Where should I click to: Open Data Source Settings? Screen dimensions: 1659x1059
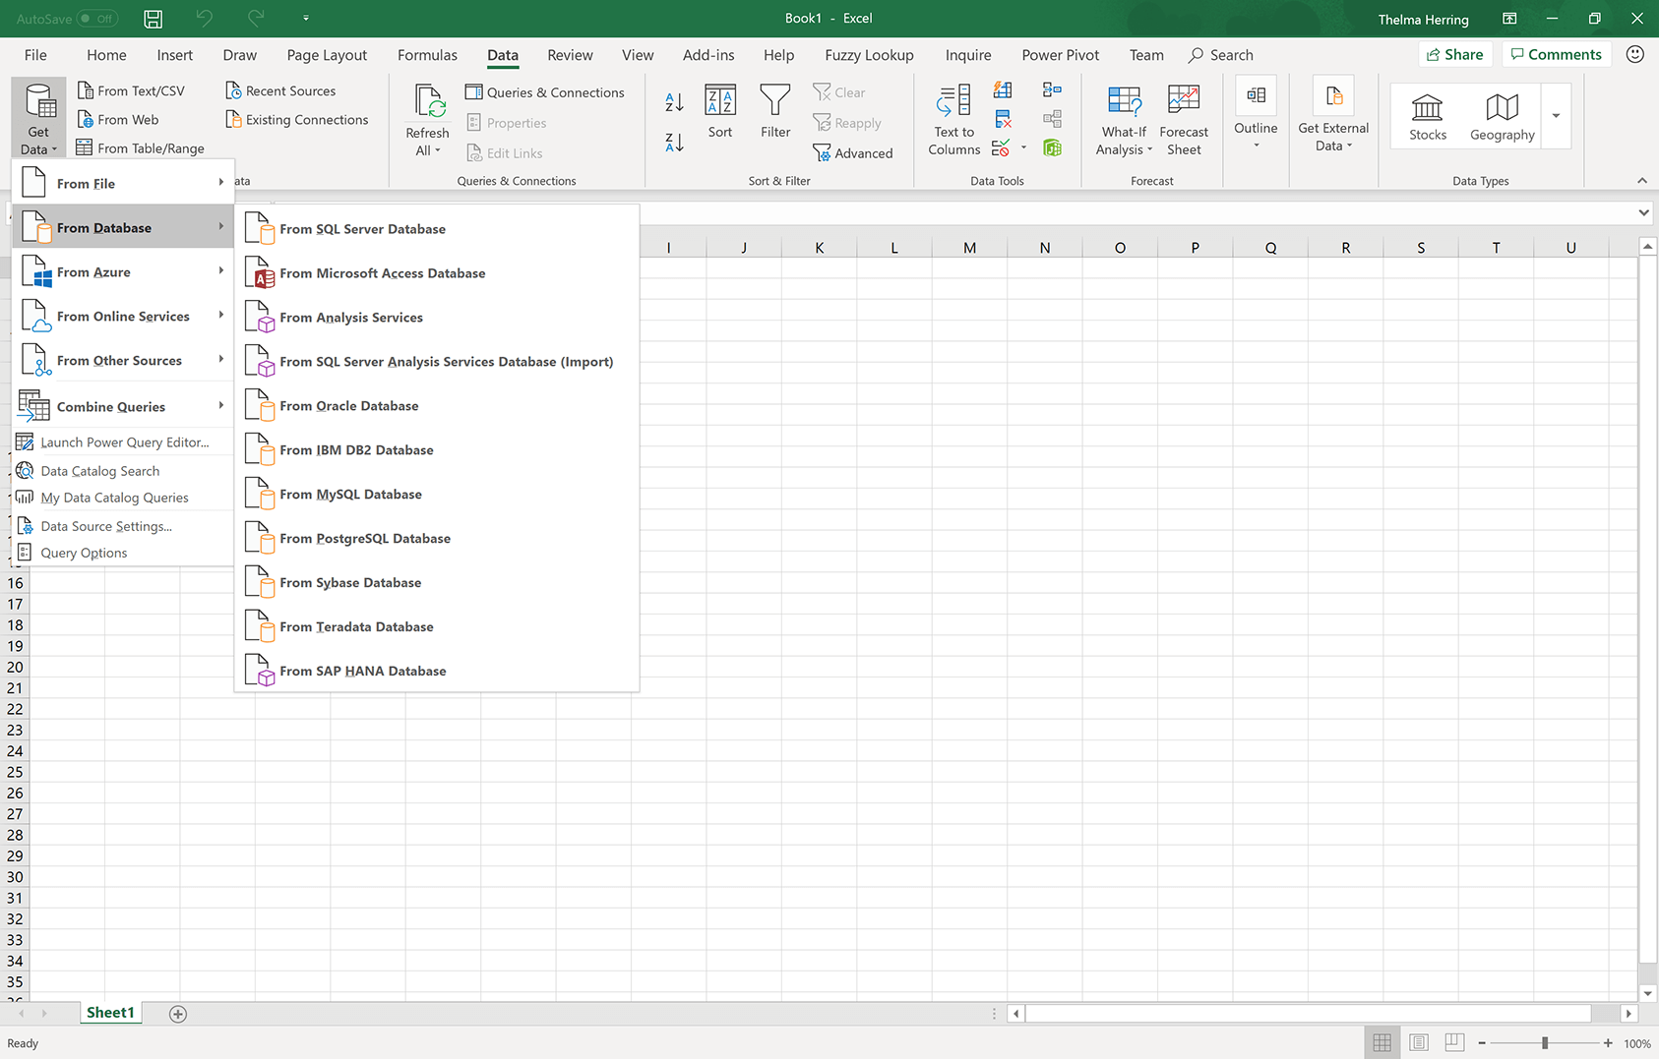pos(124,526)
